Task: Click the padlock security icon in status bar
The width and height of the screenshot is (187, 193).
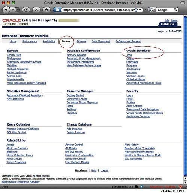Action: (x=137, y=187)
